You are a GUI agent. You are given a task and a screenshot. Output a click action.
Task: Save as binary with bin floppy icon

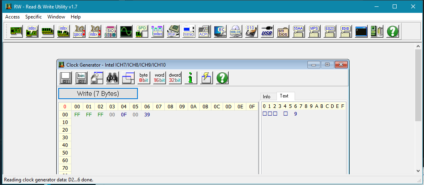point(82,78)
